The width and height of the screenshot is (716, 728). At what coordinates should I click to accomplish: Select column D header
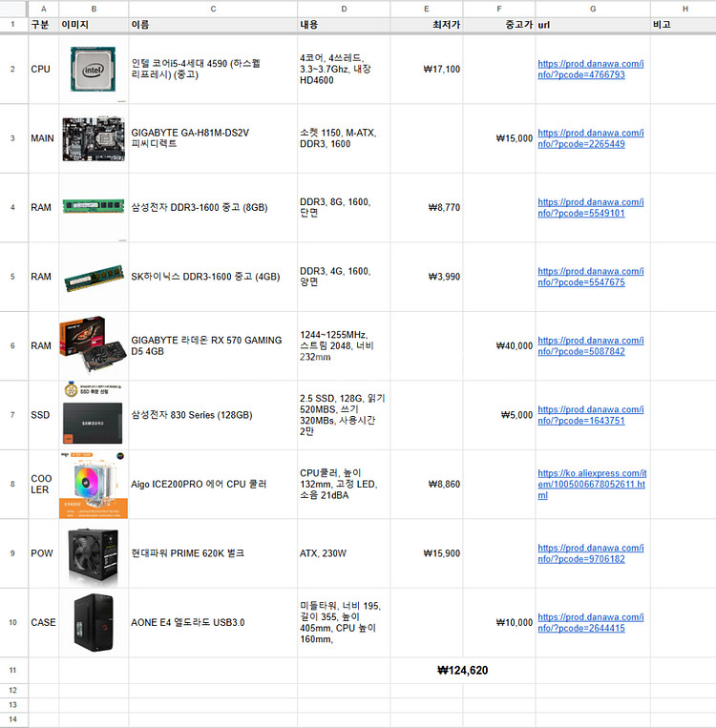click(x=344, y=9)
